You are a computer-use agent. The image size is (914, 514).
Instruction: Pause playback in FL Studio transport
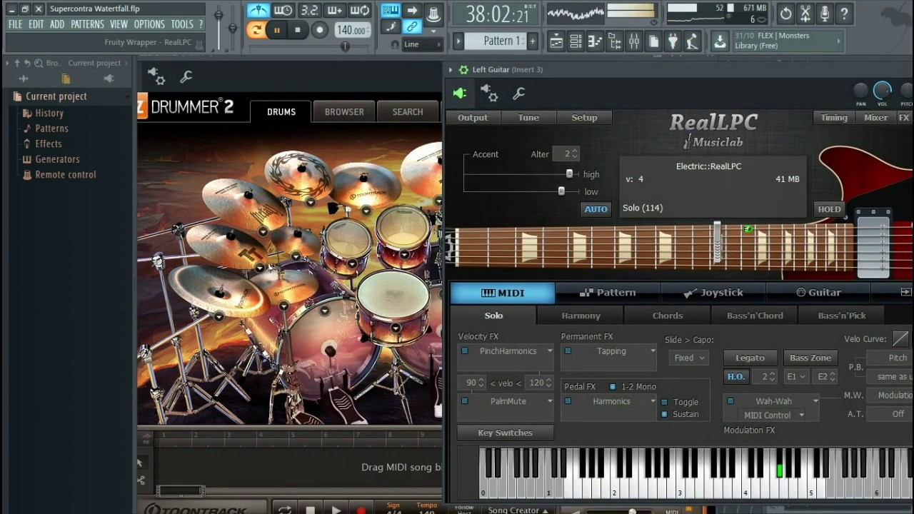(x=277, y=30)
